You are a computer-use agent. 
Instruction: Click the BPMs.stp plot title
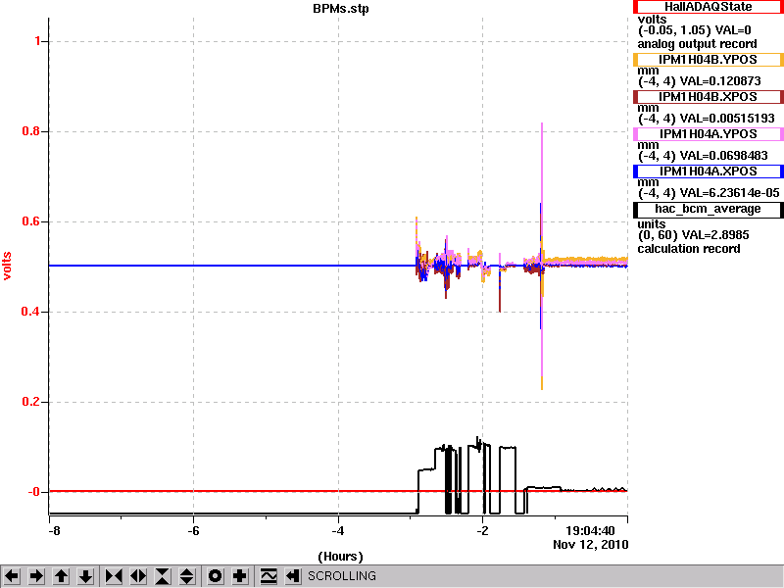340,9
